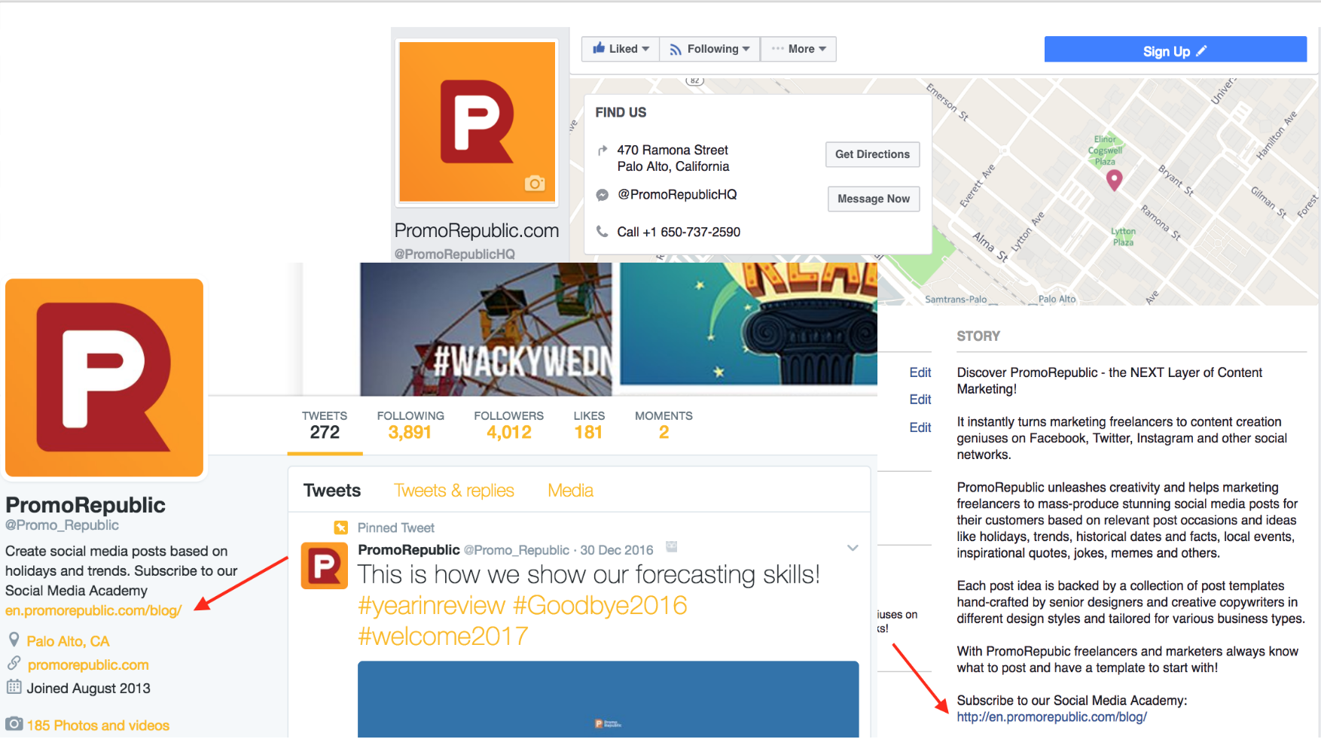The width and height of the screenshot is (1321, 739).
Task: Click the PromoRepublic.com page title
Action: 477,230
